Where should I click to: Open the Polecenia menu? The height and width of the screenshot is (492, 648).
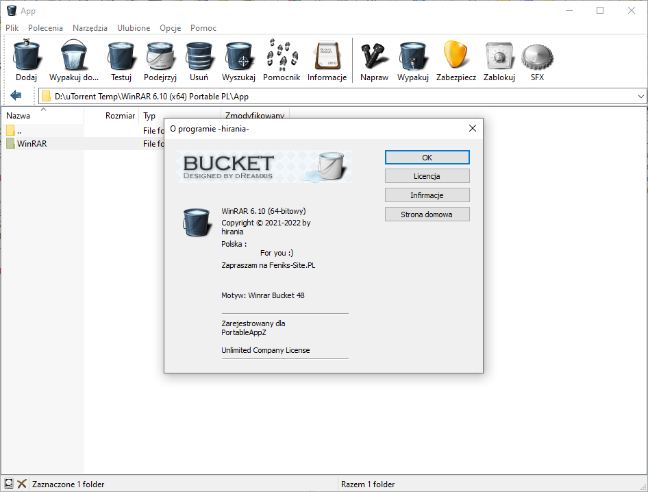coord(45,27)
